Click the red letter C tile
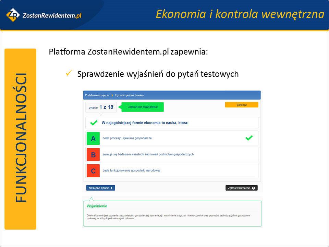The width and height of the screenshot is (329, 247). coord(93,170)
